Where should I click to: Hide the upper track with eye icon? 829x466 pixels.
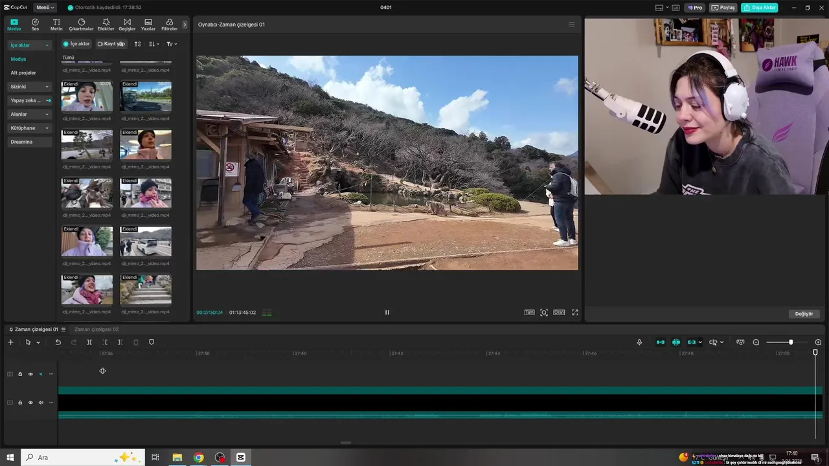(30, 374)
